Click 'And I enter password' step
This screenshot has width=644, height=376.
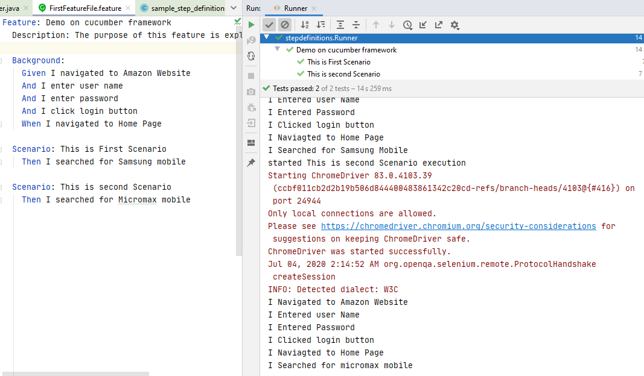[70, 98]
